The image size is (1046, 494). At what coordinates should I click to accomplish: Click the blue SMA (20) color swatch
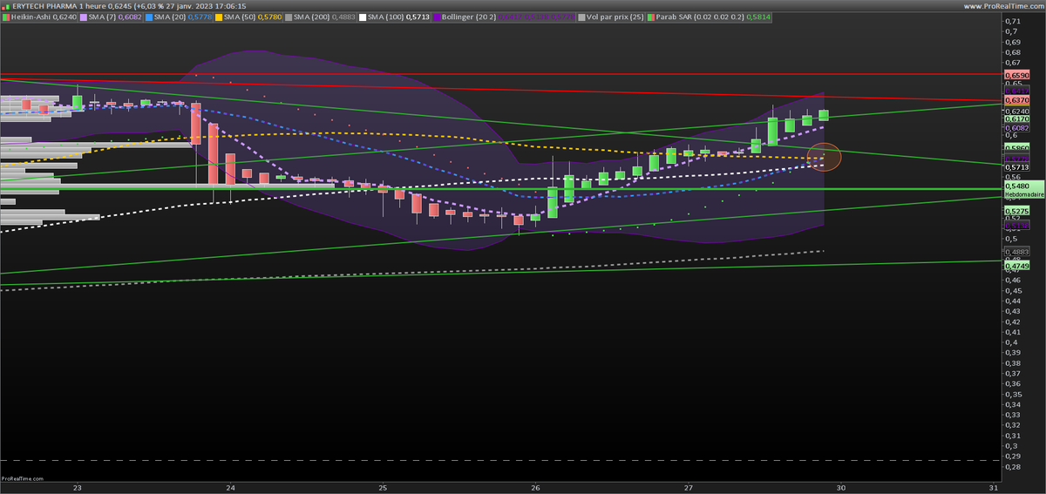151,17
